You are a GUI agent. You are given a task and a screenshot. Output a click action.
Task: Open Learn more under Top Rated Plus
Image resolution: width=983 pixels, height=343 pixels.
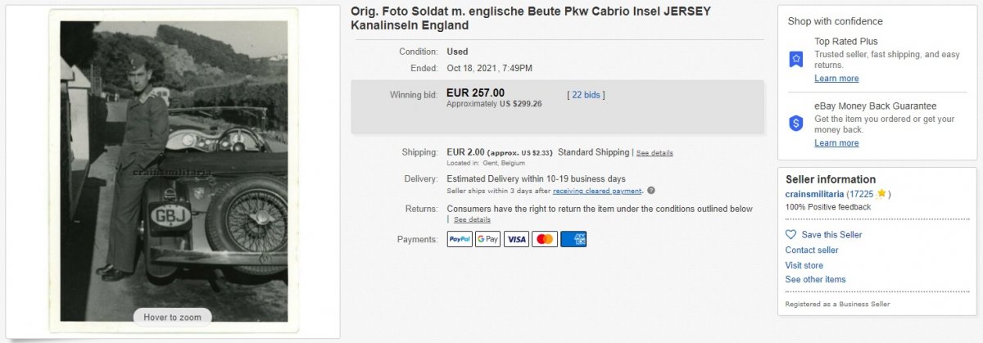tap(836, 79)
